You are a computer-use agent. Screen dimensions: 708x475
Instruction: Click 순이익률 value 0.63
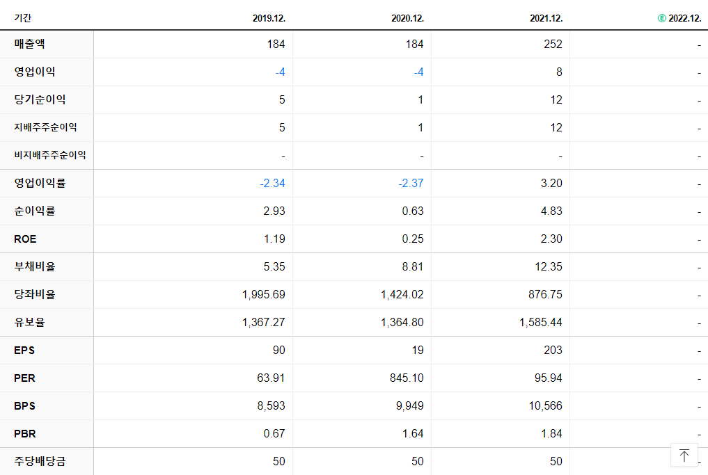413,211
